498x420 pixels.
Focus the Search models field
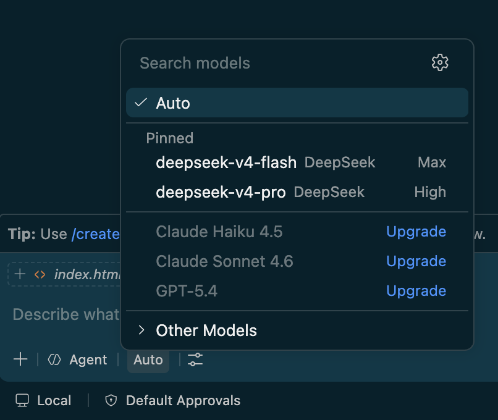(279, 63)
